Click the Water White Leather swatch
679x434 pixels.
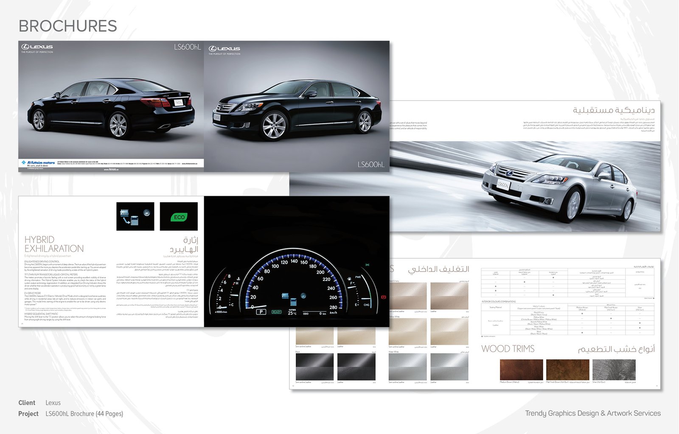pyautogui.click(x=449, y=367)
